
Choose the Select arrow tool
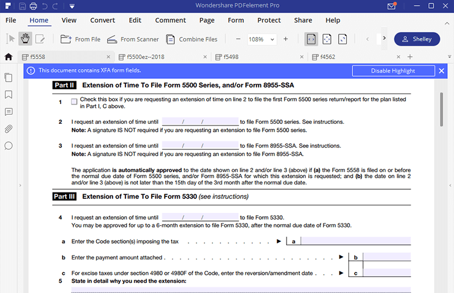(10, 39)
